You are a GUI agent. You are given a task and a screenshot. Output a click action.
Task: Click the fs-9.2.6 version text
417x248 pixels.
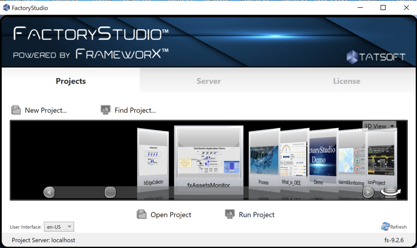394,240
